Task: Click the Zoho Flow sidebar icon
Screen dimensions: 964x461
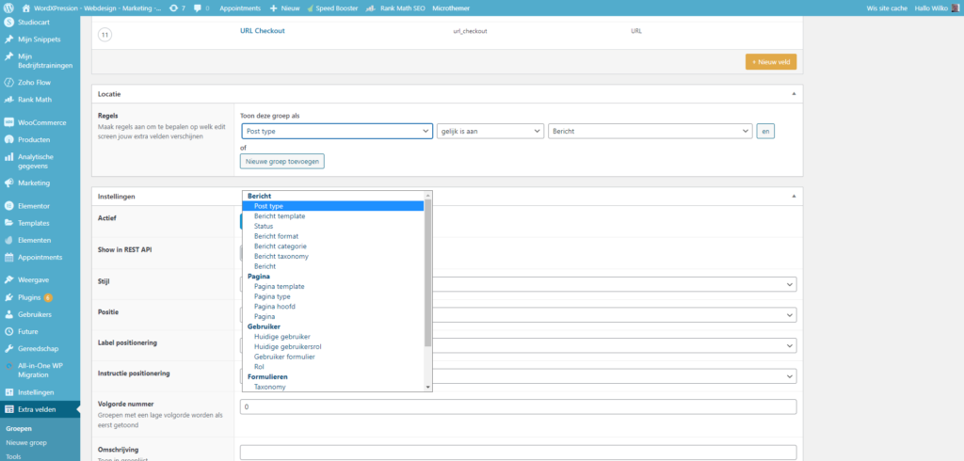Action: click(8, 83)
